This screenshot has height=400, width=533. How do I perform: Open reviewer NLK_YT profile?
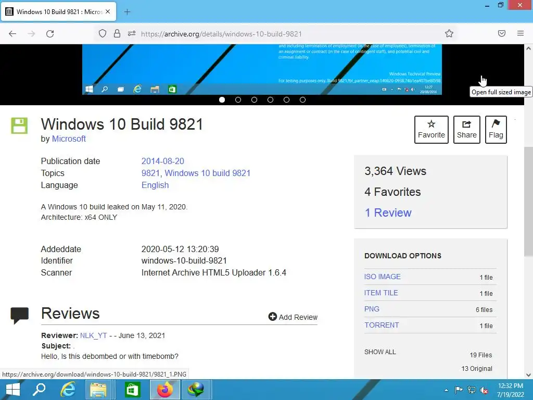94,335
